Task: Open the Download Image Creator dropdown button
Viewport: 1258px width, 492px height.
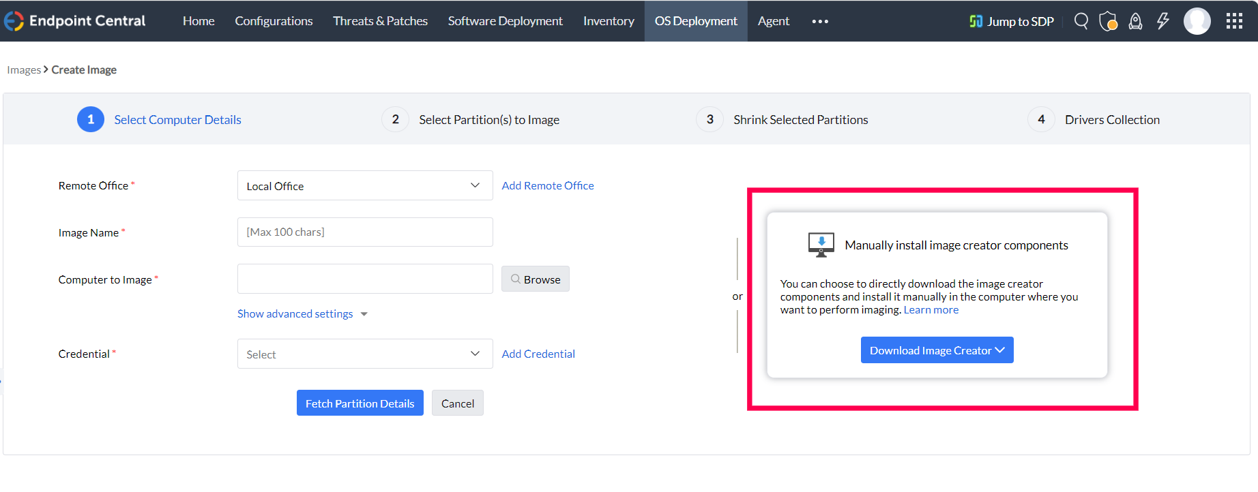Action: pyautogui.click(x=937, y=350)
